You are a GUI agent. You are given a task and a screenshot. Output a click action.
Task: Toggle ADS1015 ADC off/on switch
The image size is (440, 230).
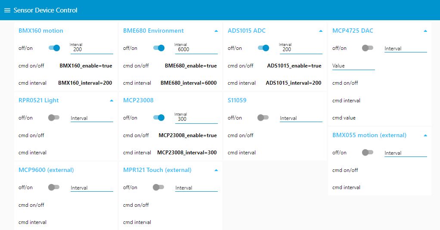pyautogui.click(x=263, y=48)
